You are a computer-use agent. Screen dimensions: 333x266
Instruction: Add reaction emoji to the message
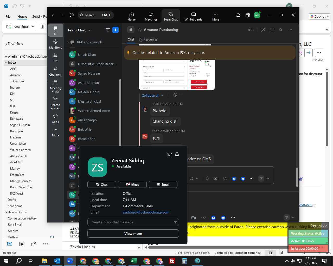pyautogui.click(x=175, y=95)
